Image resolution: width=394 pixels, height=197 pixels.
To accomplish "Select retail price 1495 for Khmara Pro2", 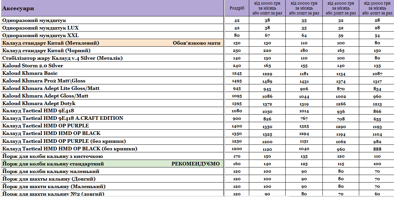I will coord(237,81).
